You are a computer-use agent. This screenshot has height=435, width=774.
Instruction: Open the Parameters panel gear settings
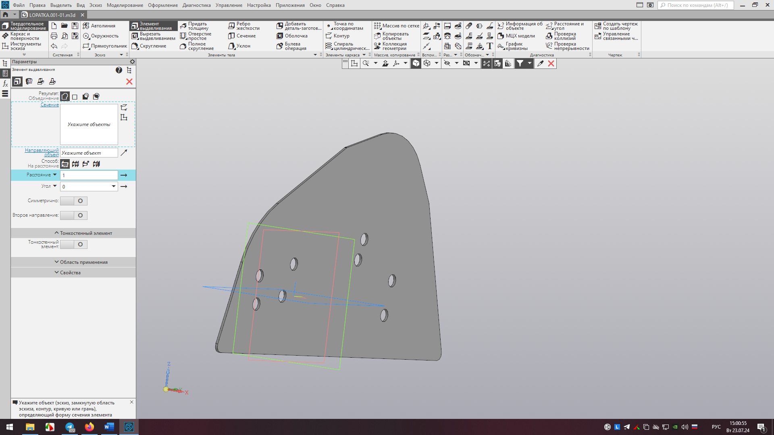(x=132, y=62)
